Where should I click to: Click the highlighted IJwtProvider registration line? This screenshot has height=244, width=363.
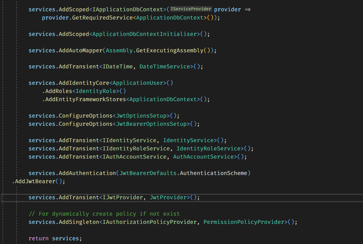tap(113, 197)
